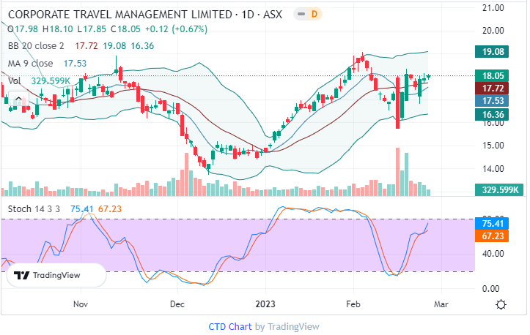Viewport: 530px width, 335px height.
Task: Click the 2023 label on time axis
Action: coord(265,304)
